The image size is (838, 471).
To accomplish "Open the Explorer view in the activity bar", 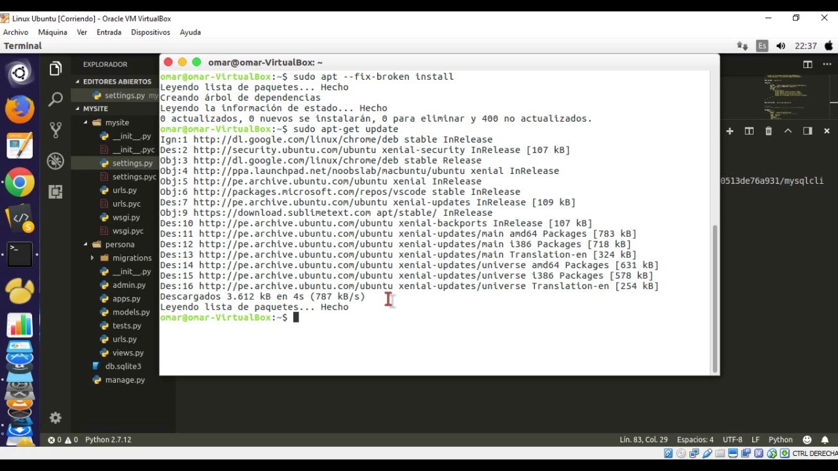I will point(56,68).
